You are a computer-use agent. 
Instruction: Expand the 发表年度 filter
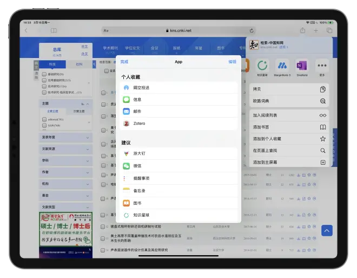pos(66,138)
